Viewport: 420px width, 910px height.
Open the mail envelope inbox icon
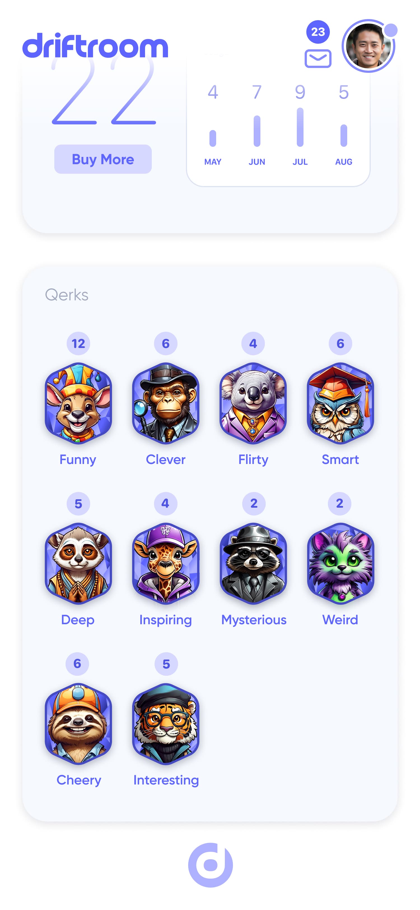(x=318, y=58)
